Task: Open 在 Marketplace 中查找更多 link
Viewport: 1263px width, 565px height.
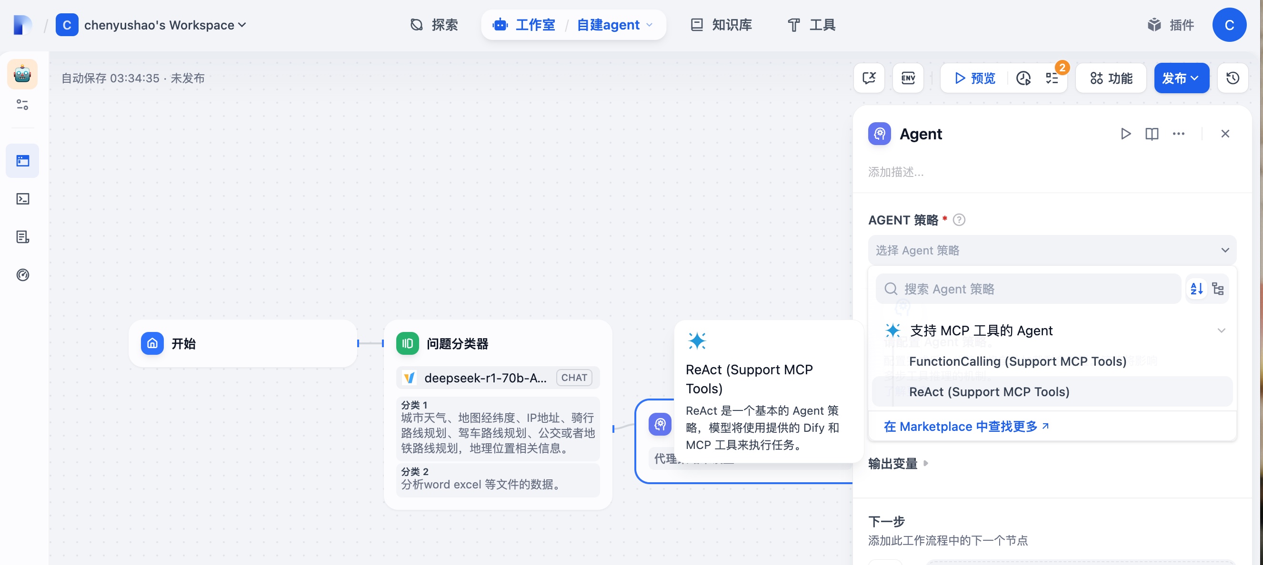Action: click(966, 427)
